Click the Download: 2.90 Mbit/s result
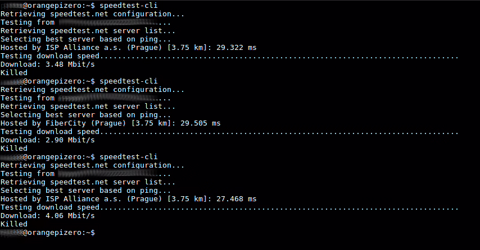The image size is (480, 250). click(x=47, y=140)
